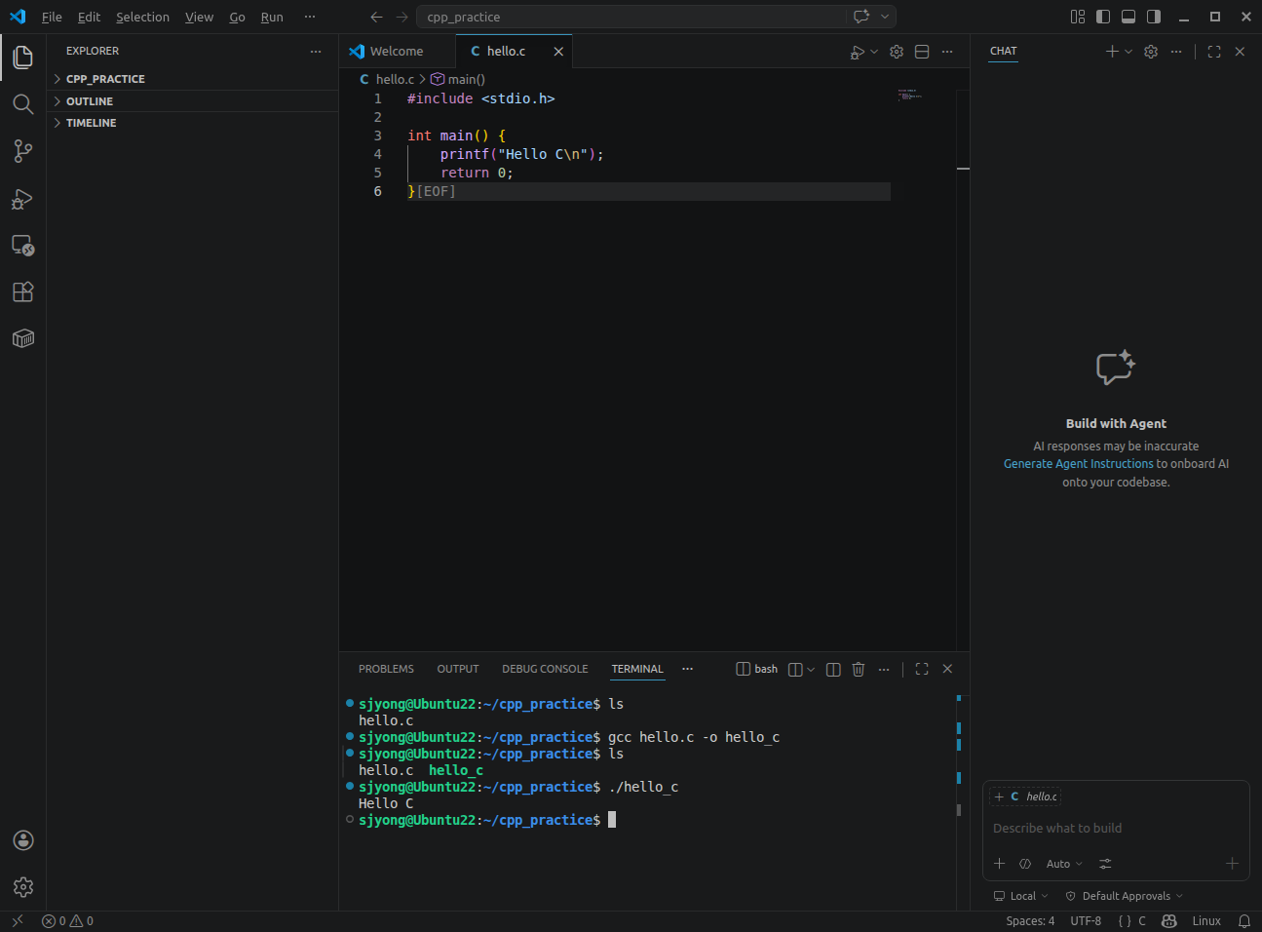Screen dimensions: 1262x932
Task: Open the Selection menu
Action: coord(142,17)
